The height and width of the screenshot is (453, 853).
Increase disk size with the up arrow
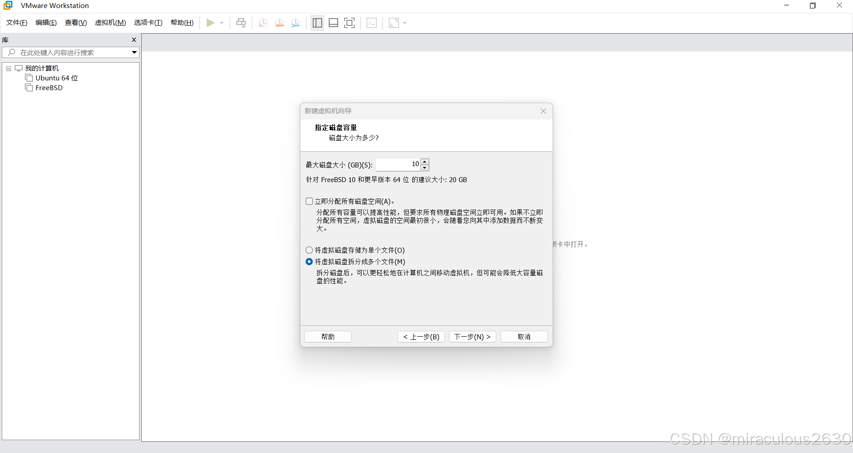pos(425,162)
